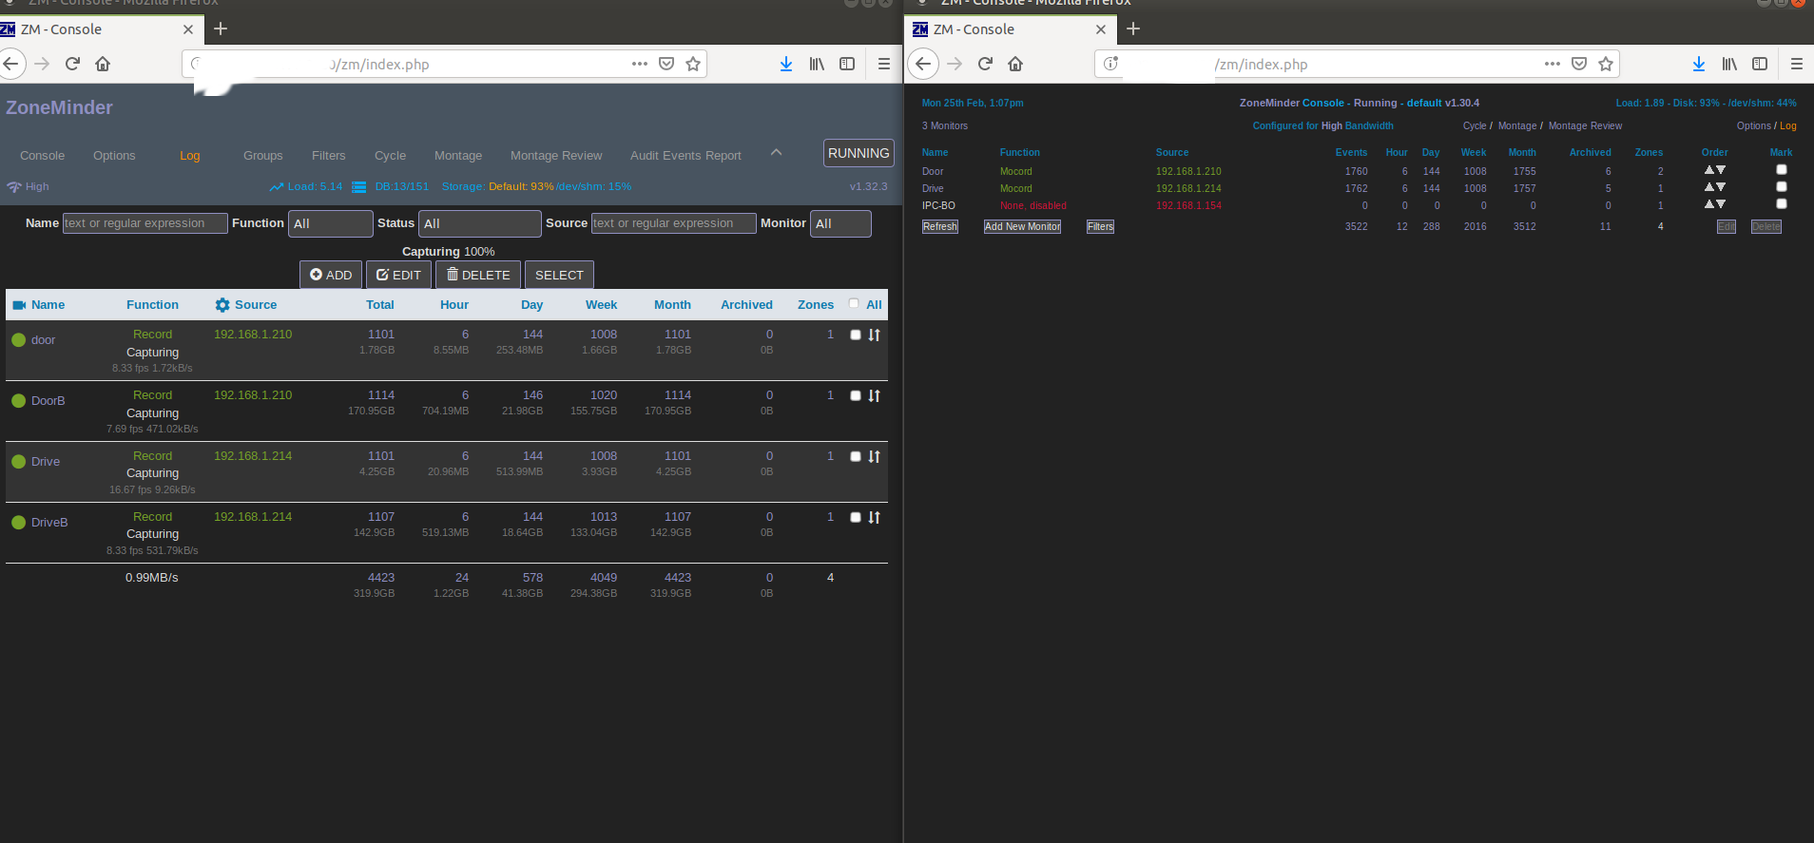
Task: Click the DELETE button
Action: coord(478,275)
